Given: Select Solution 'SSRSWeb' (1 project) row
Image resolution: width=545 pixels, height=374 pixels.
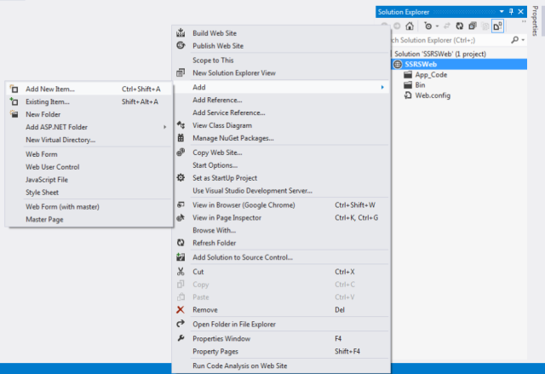Looking at the screenshot, I should [440, 54].
